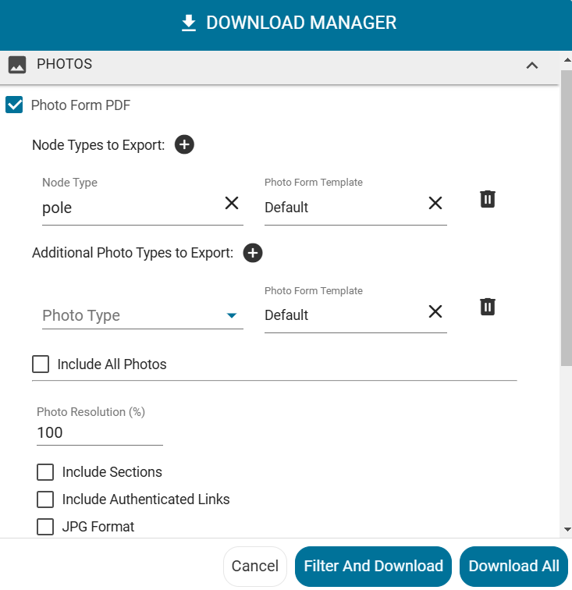The height and width of the screenshot is (590, 572).
Task: Click Filter And Download button
Action: 373,566
